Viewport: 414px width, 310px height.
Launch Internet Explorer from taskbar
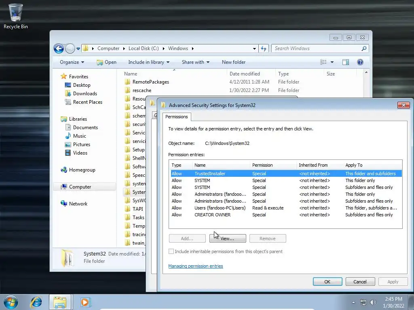tap(36, 302)
